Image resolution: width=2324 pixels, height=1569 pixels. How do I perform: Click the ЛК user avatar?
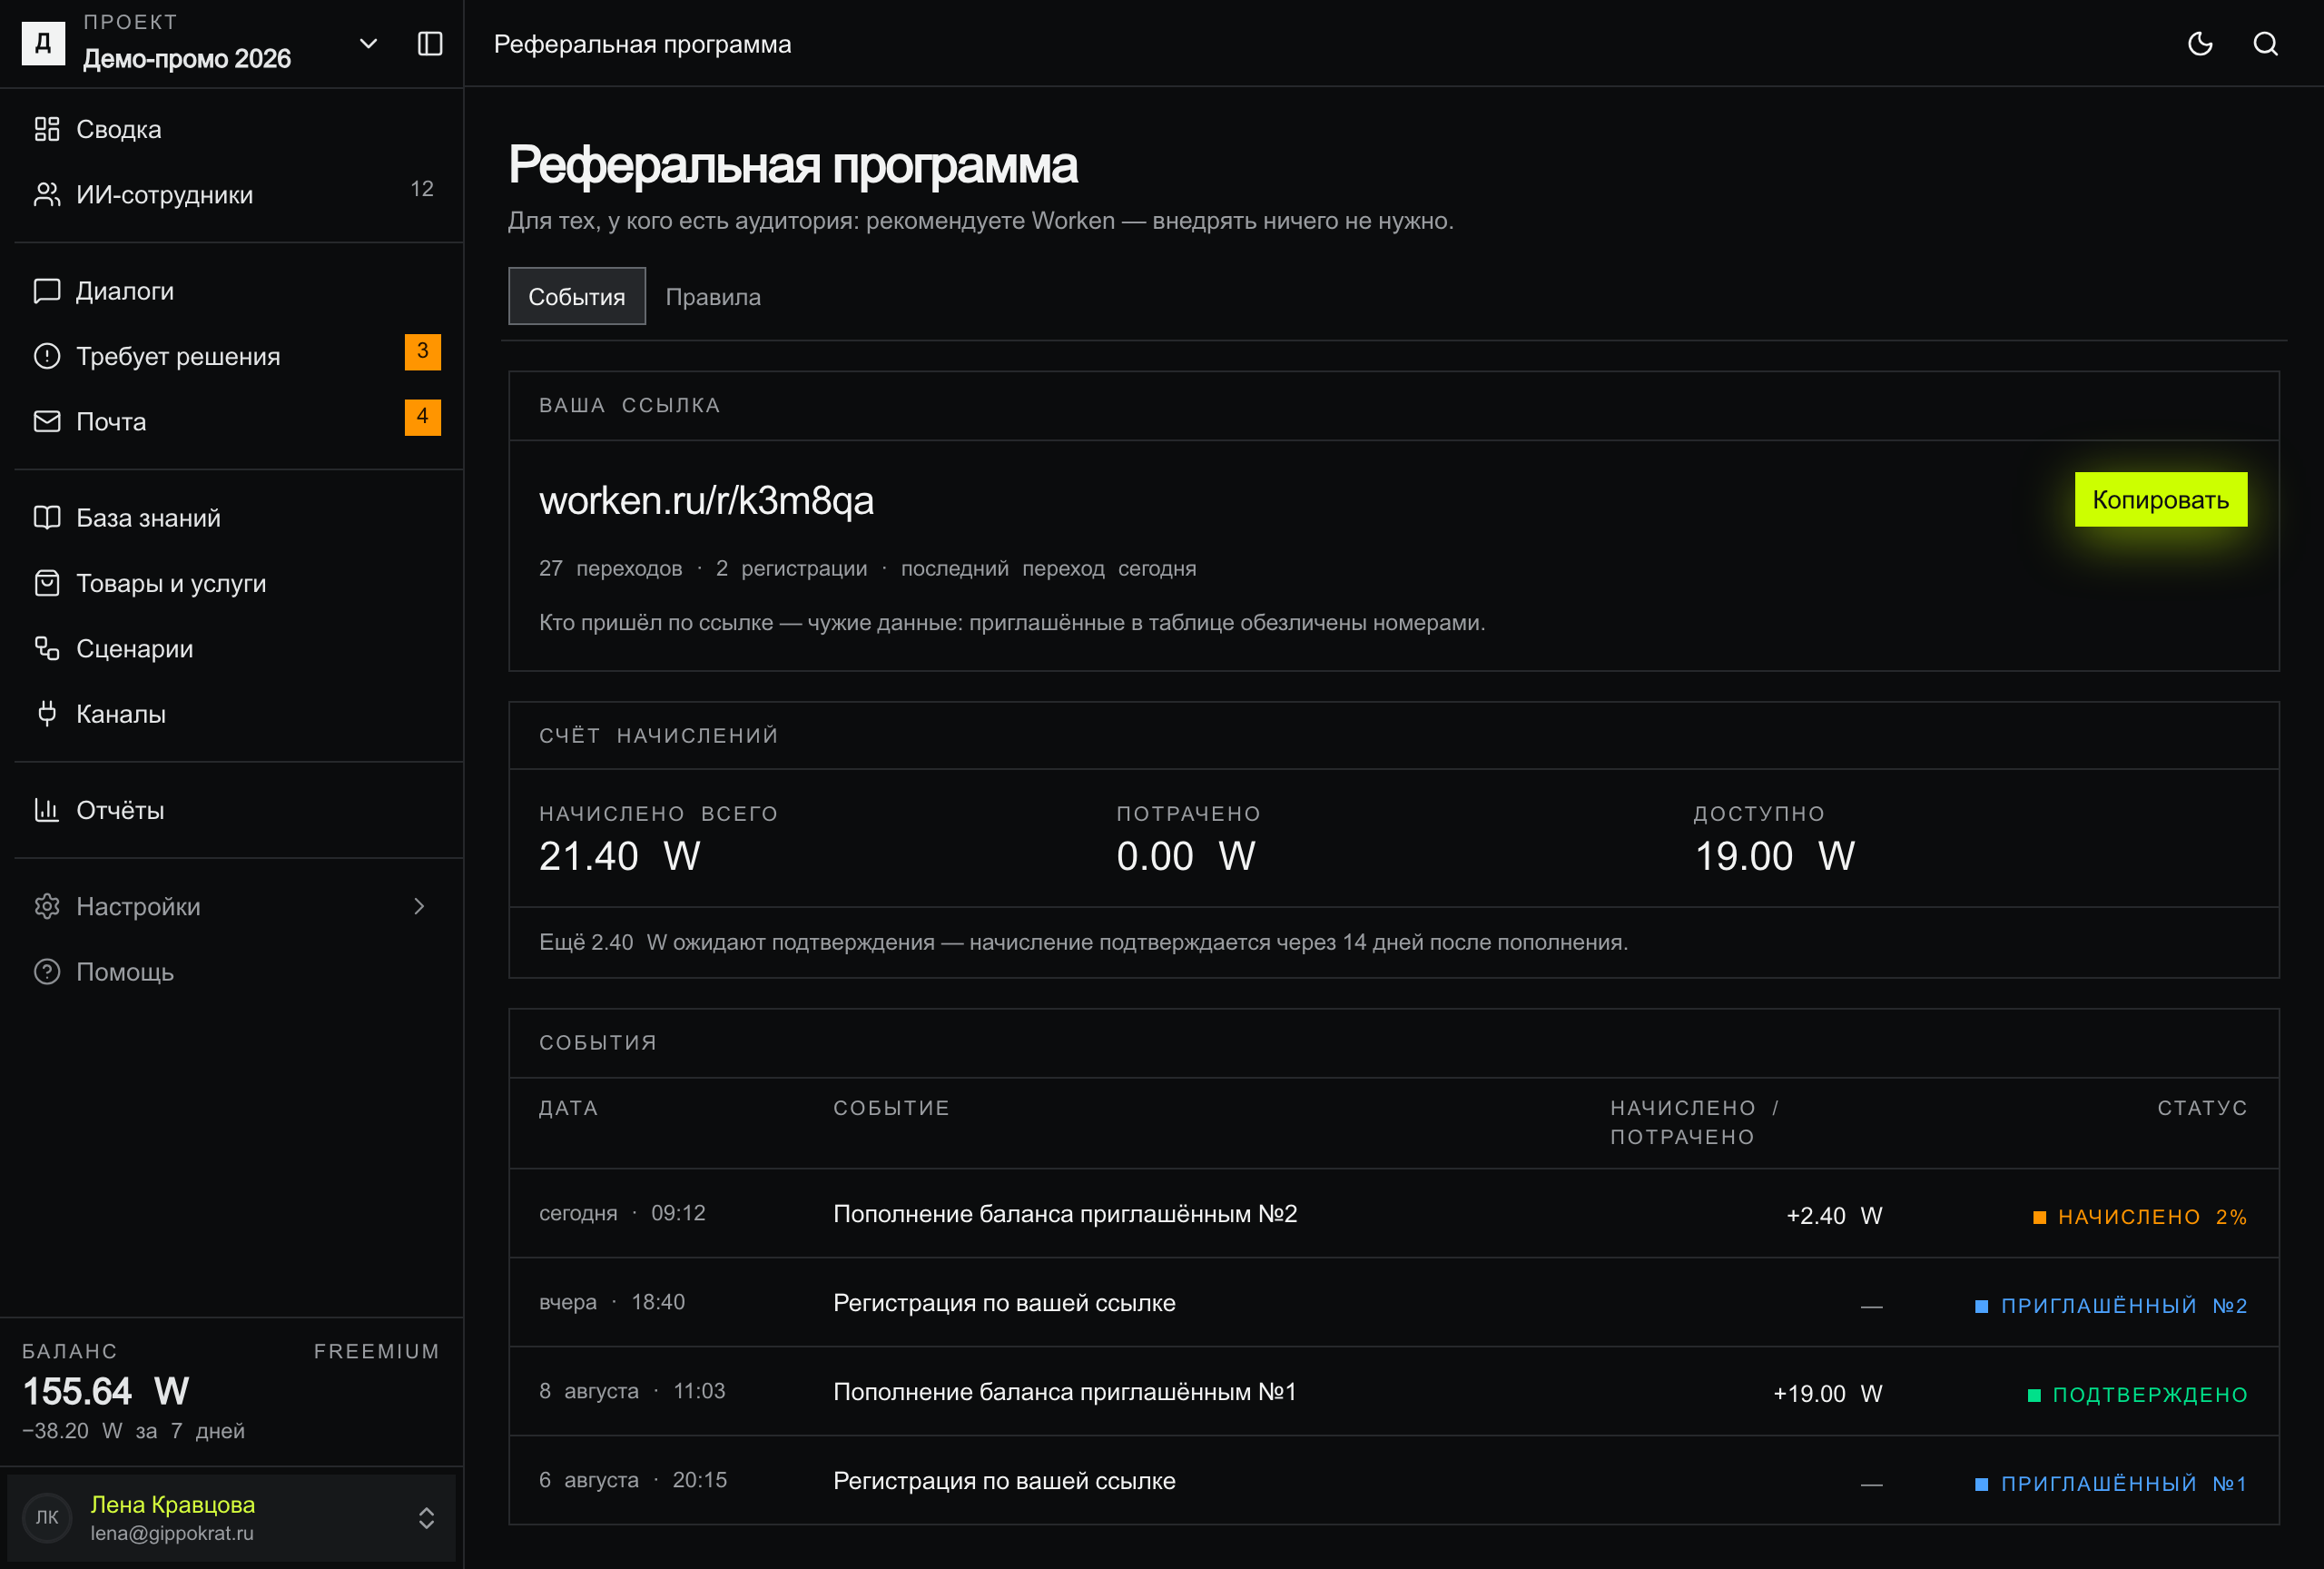coord(47,1518)
